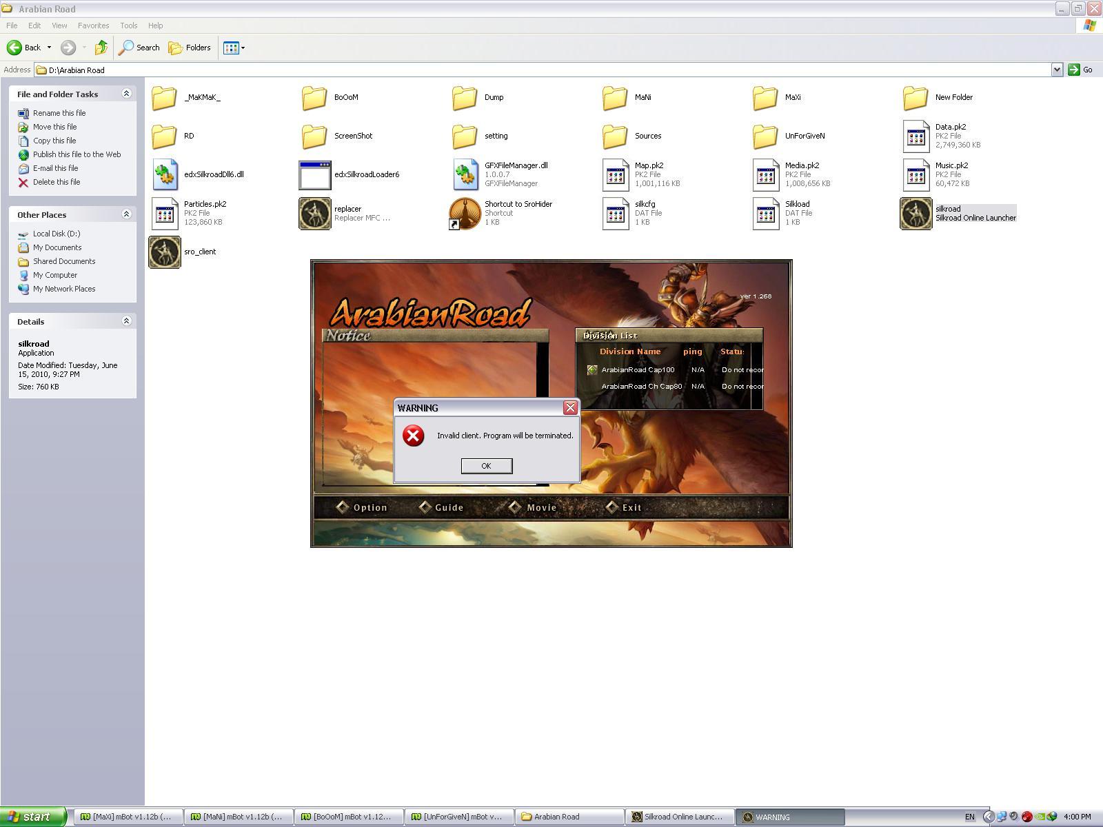This screenshot has height=827, width=1103.
Task: Toggle the Folders pane button
Action: [x=190, y=48]
